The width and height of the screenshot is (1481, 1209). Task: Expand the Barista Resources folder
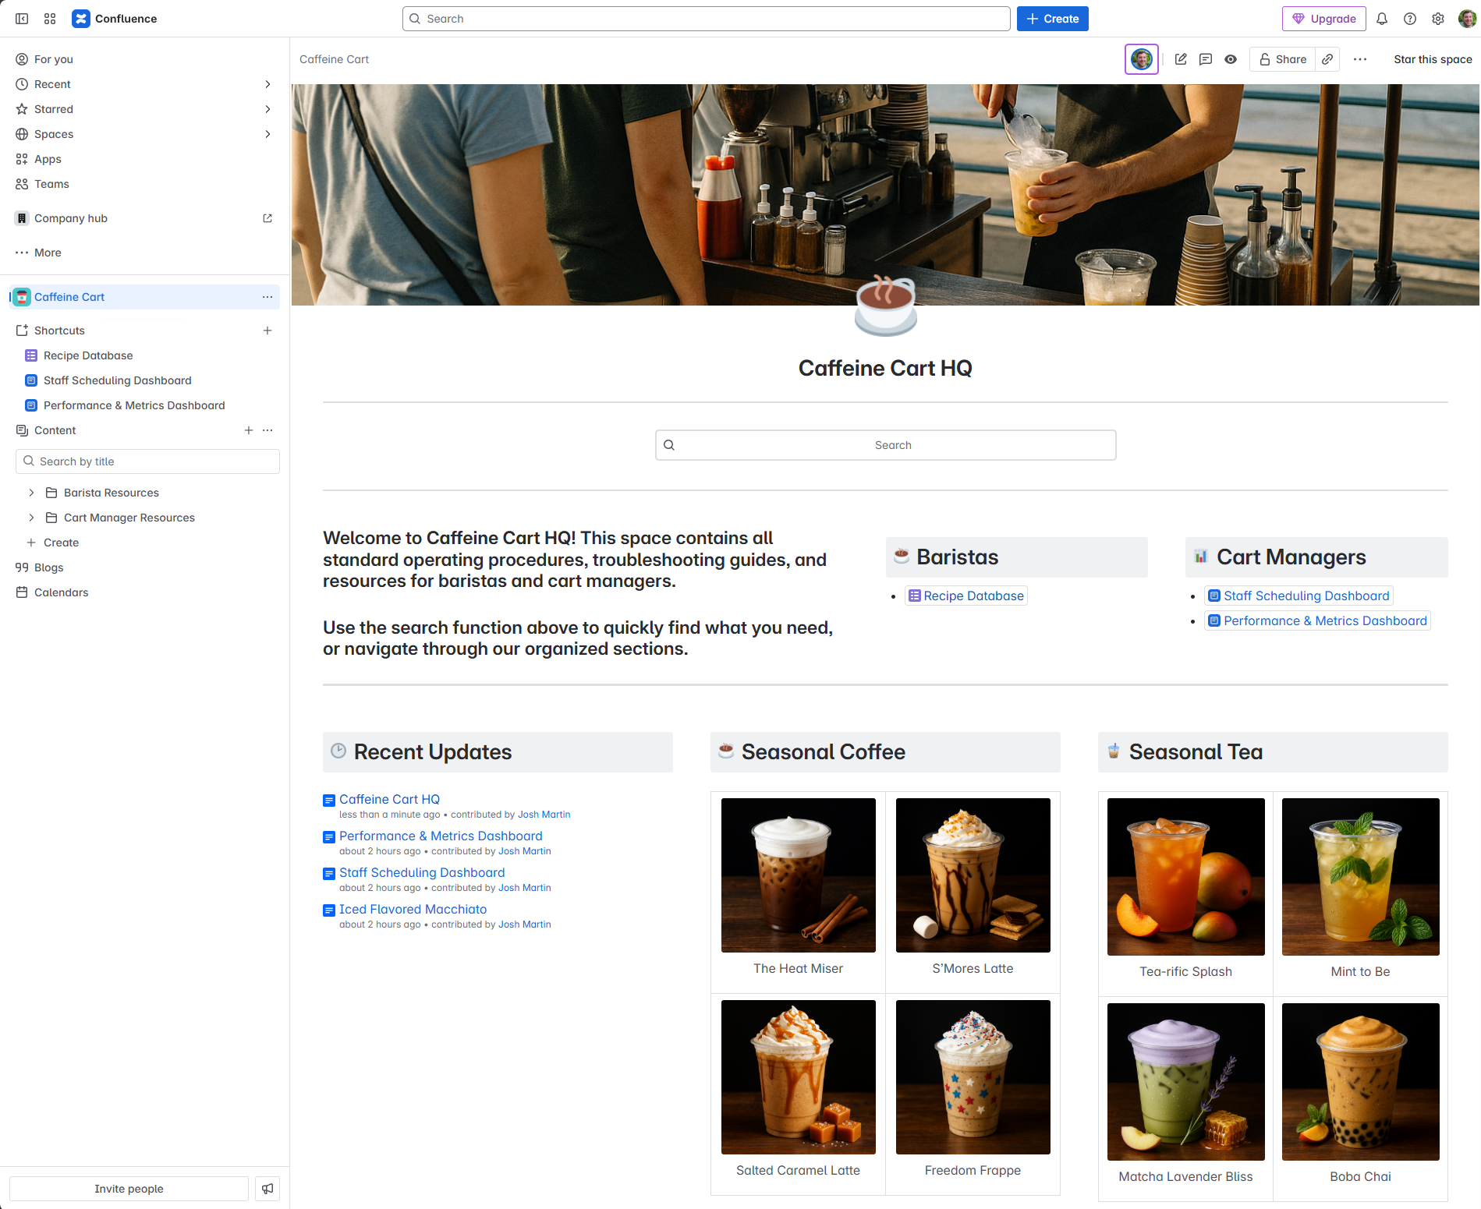coord(31,493)
